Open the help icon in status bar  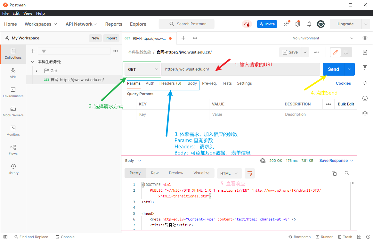pyautogui.click(x=368, y=237)
